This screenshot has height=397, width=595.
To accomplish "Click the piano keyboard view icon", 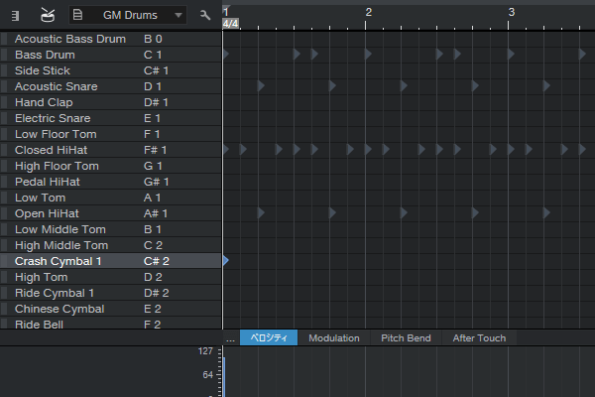I will (x=15, y=16).
